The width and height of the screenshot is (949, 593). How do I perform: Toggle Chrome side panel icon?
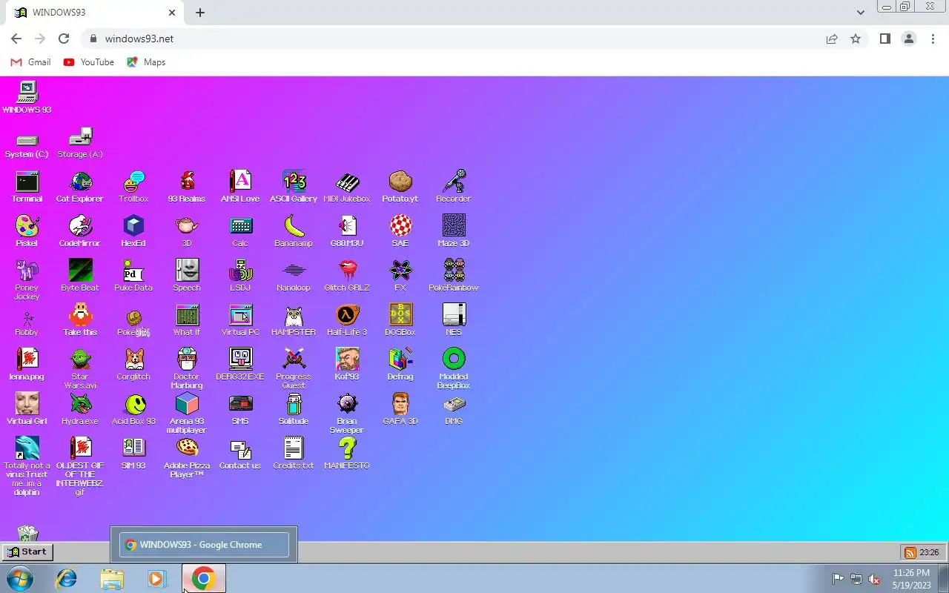884,39
